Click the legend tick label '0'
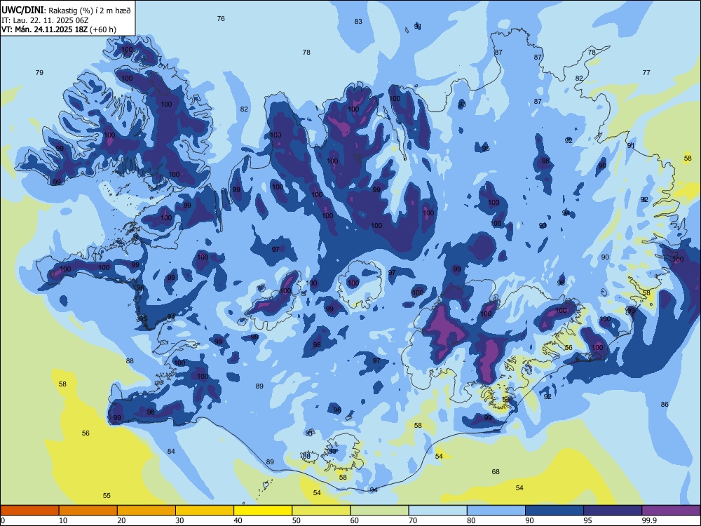Image resolution: width=701 pixels, height=526 pixels. [x=3, y=520]
